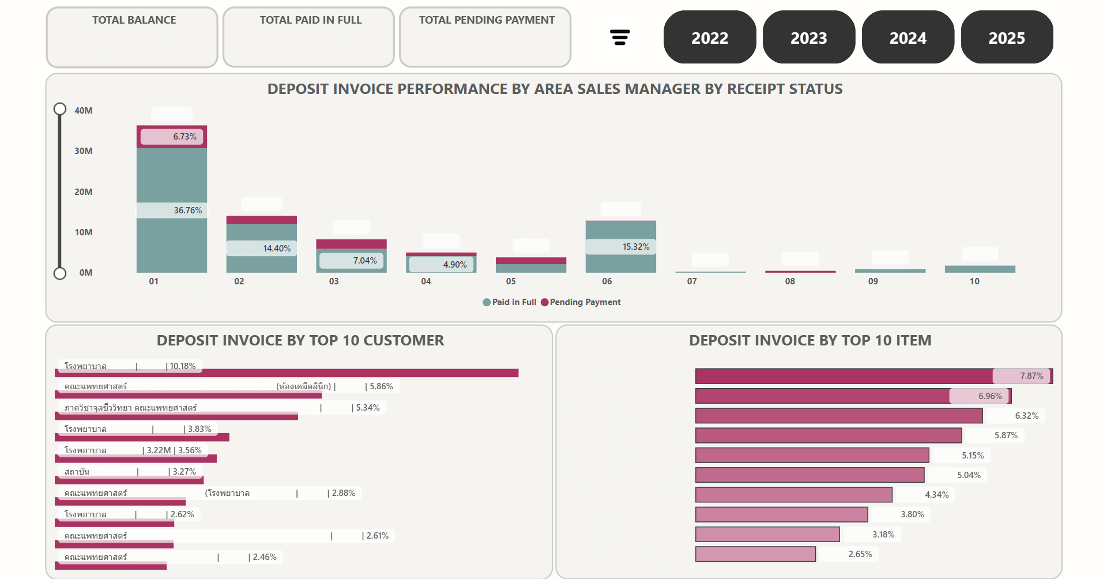Select the item bar labeled 4.34%
Viewport: 1107px width, 579px height.
(794, 495)
